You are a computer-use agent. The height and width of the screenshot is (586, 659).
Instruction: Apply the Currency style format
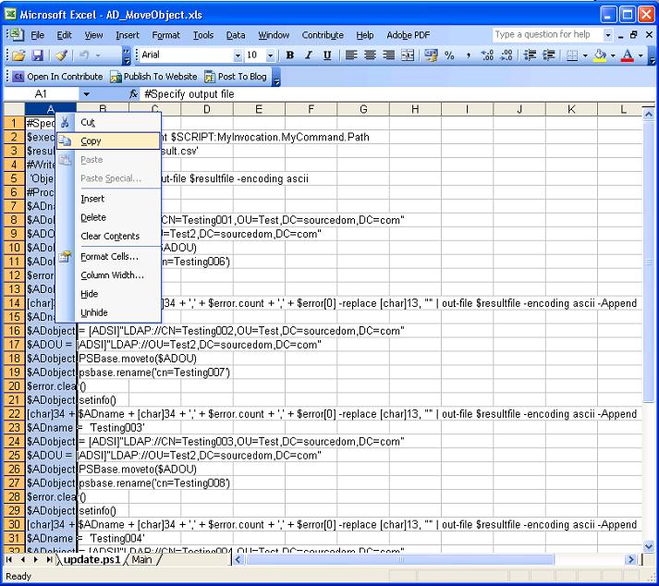click(431, 55)
